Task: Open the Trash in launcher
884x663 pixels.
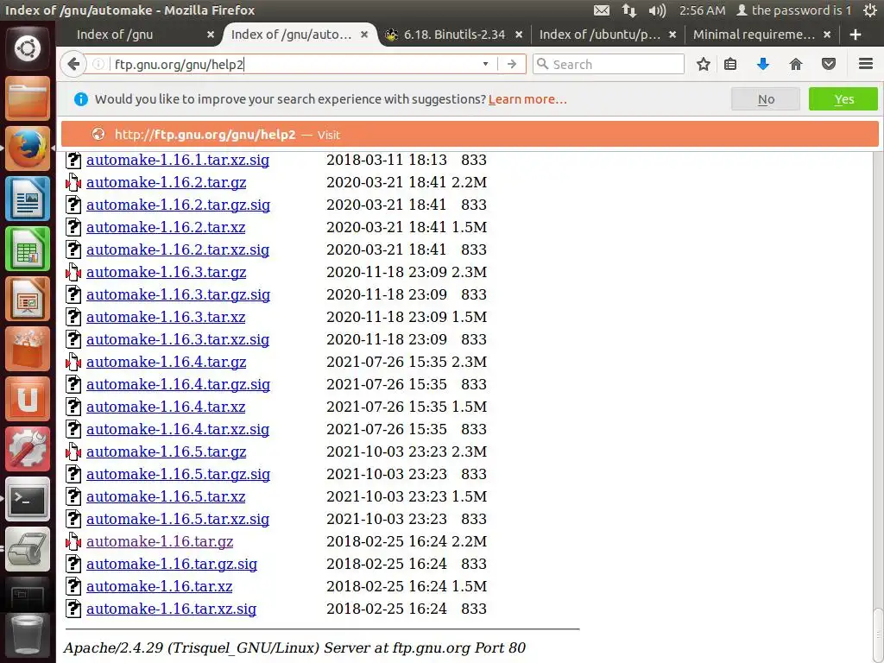Action: coord(28,636)
